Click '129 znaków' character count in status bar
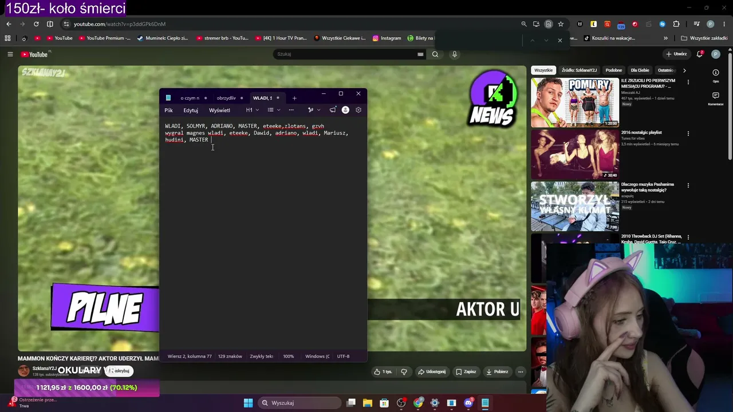Image resolution: width=733 pixels, height=412 pixels. click(x=230, y=356)
